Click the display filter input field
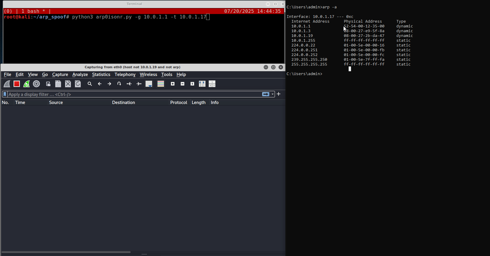The height and width of the screenshot is (256, 490). 134,94
